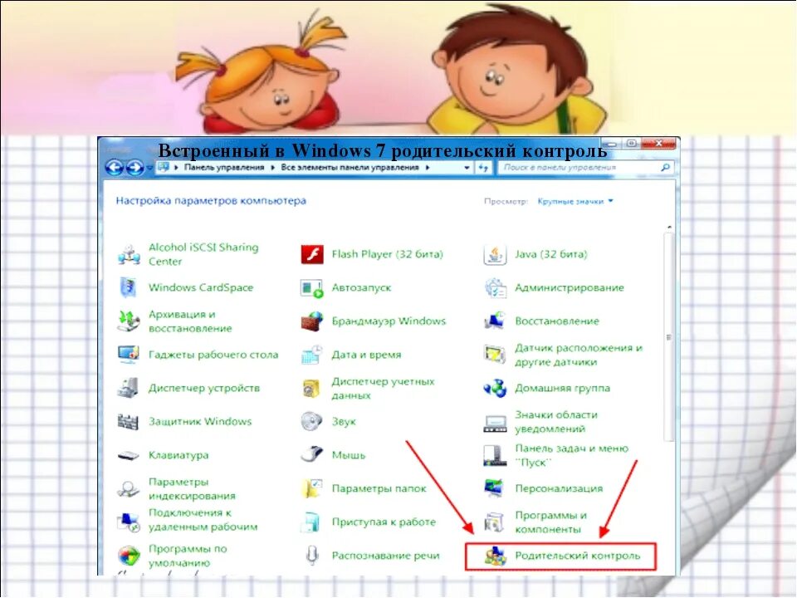Click the Flash Player (32 бита) icon

[x=312, y=254]
